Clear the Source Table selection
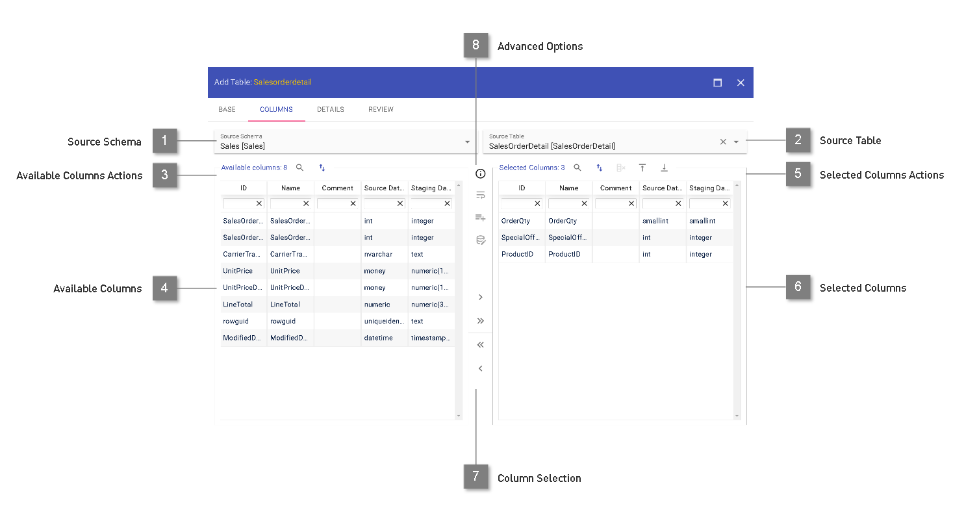Image resolution: width=977 pixels, height=519 pixels. [x=723, y=142]
